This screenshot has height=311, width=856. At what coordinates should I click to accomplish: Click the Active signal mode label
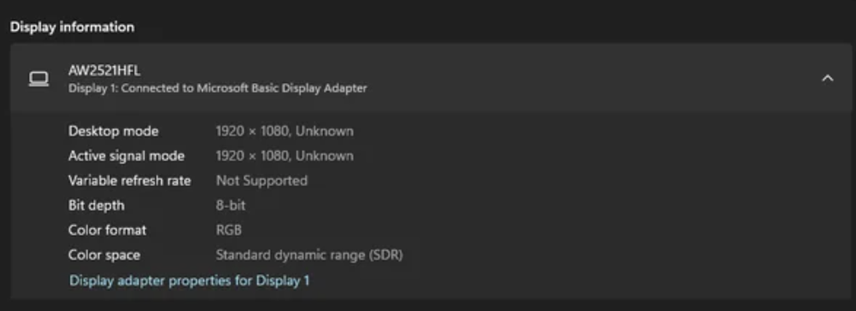coord(126,156)
